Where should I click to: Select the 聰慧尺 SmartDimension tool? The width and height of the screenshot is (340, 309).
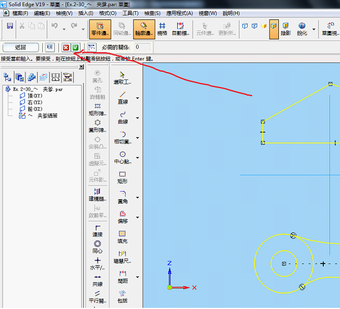coord(123,257)
